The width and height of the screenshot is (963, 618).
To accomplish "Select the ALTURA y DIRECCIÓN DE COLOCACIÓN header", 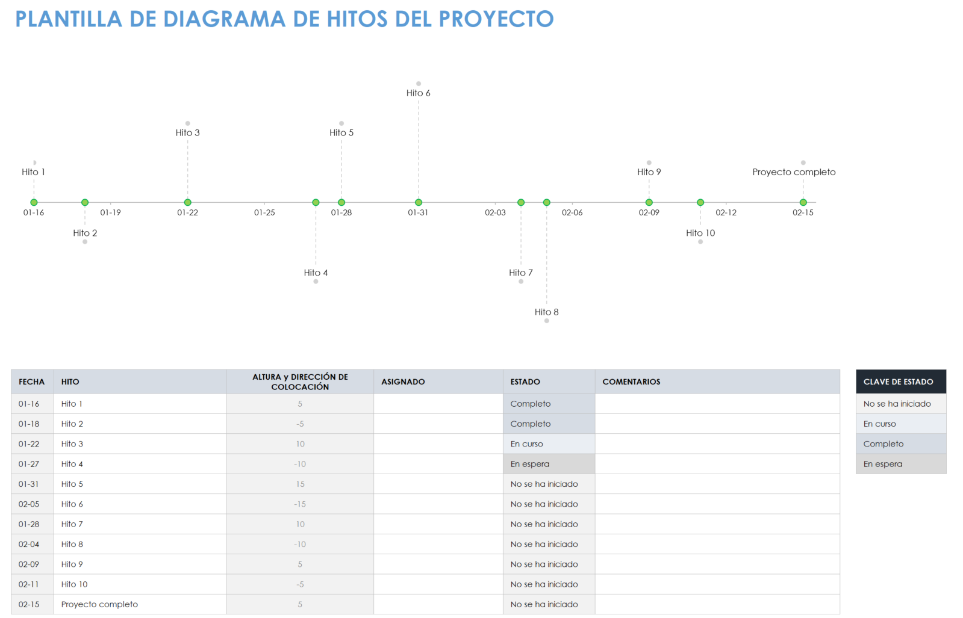I will click(300, 382).
